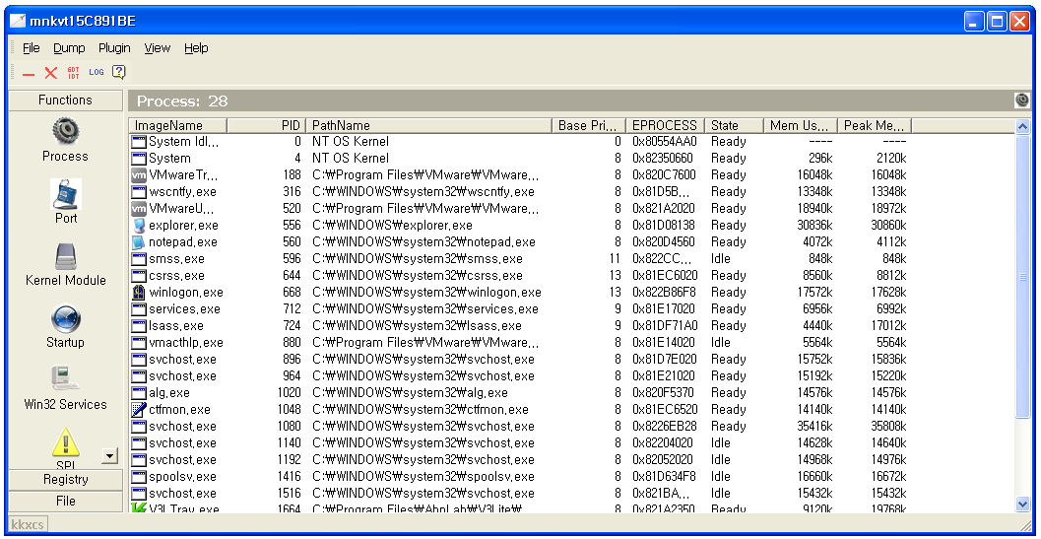Sort processes by PID column header
The height and width of the screenshot is (539, 1041).
coord(266,125)
